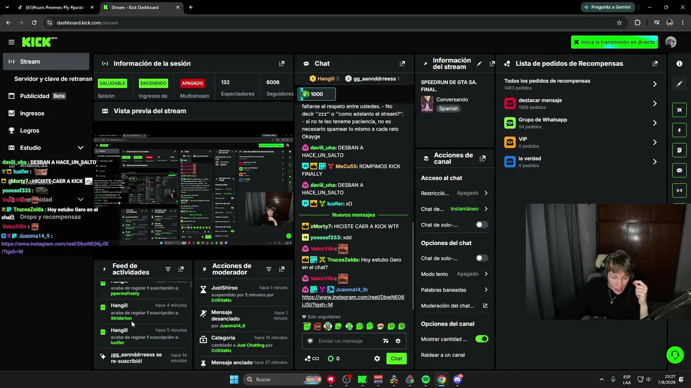Viewport: 691px width, 388px height.
Task: Open CriXtiaNx under the JustShiroo suspension entry
Action: point(221,301)
